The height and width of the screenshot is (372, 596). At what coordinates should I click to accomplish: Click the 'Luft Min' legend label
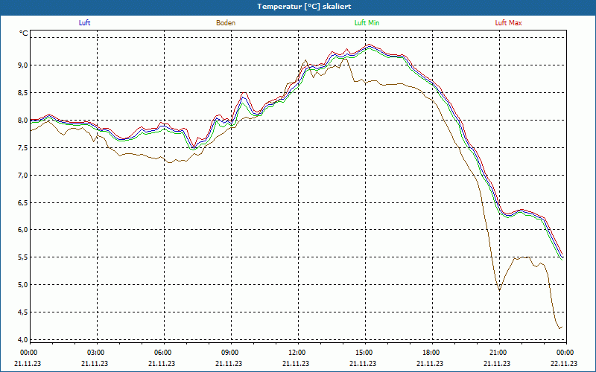coord(367,23)
